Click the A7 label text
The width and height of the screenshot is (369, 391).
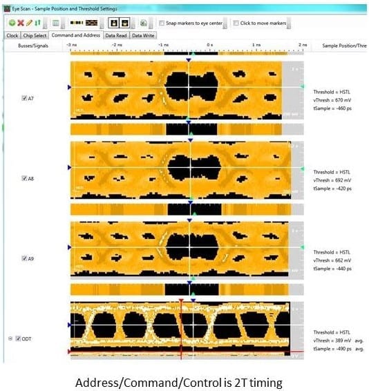tap(30, 99)
